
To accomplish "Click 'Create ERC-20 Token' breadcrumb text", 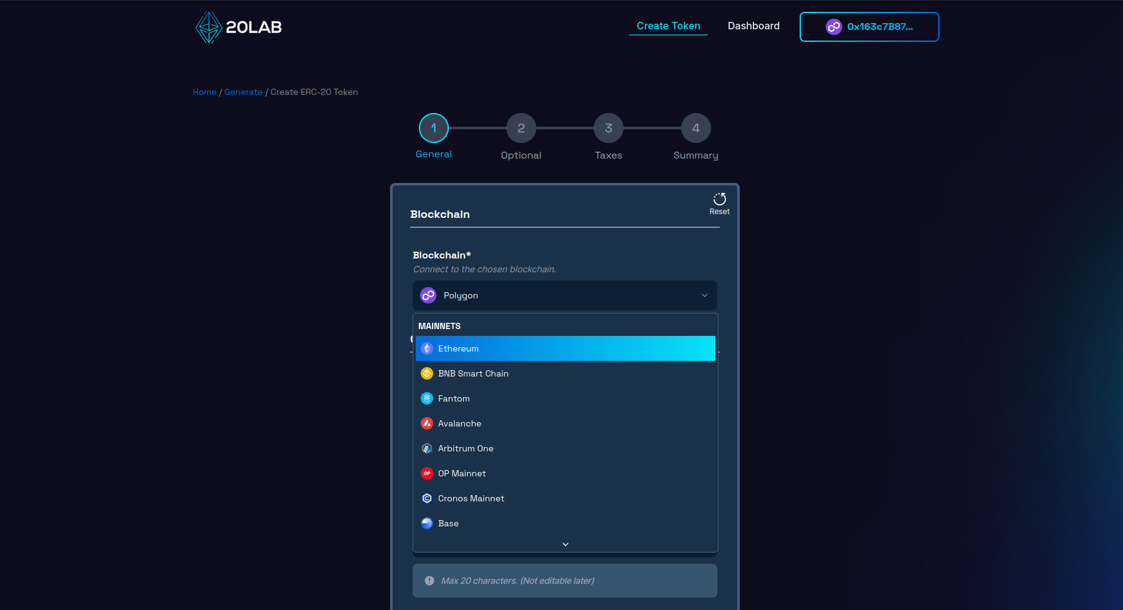I will click(314, 92).
